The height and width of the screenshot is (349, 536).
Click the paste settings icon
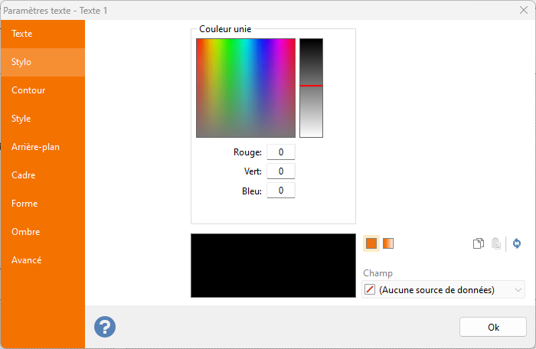pyautogui.click(x=496, y=243)
